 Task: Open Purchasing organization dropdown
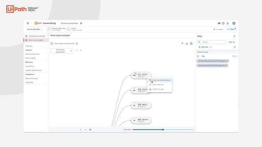click(62, 51)
